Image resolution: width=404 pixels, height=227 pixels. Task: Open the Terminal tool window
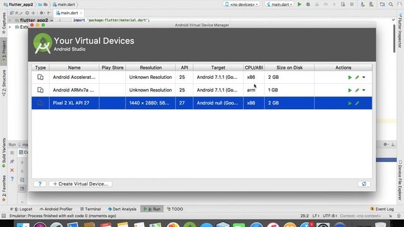(x=90, y=209)
